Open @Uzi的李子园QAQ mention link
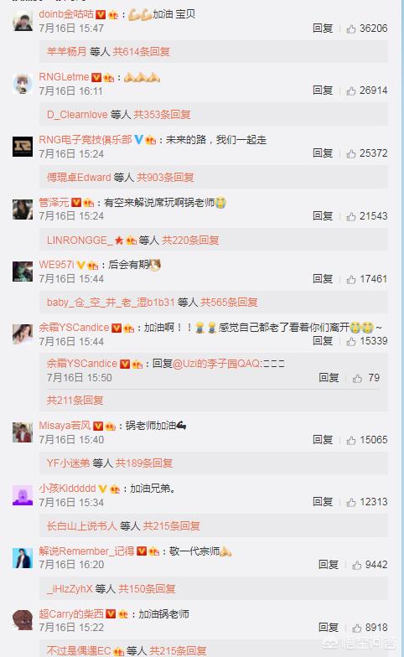The height and width of the screenshot is (657, 404). pyautogui.click(x=216, y=364)
